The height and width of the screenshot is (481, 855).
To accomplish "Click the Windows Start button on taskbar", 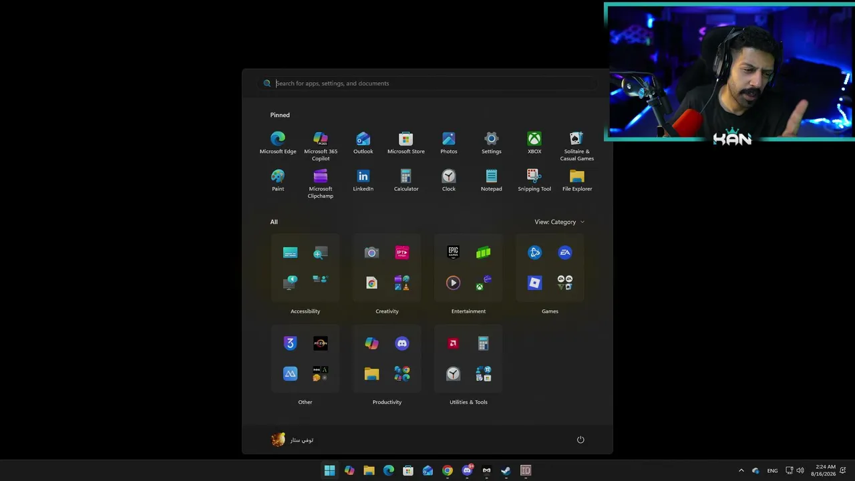I will (x=330, y=470).
